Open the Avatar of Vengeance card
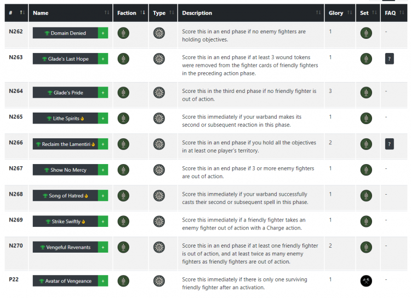The width and height of the screenshot is (411, 298). [65, 281]
